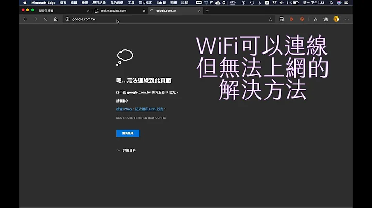Click the clock showing 週一 下午1:33
Screen dimensions: 372x208
coord(314,3)
